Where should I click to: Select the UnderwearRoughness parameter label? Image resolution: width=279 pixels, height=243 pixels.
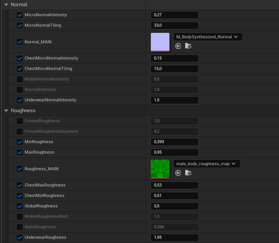pyautogui.click(x=46, y=237)
